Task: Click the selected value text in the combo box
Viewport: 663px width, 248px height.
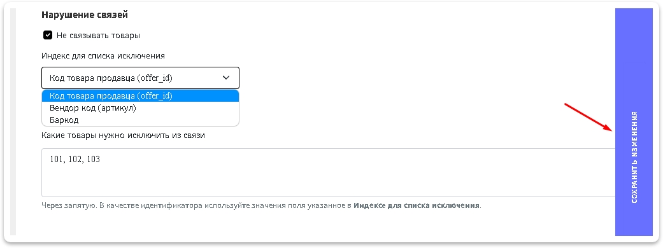Action: click(111, 78)
